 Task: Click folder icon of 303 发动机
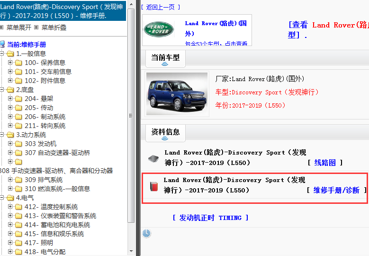tap(18, 144)
